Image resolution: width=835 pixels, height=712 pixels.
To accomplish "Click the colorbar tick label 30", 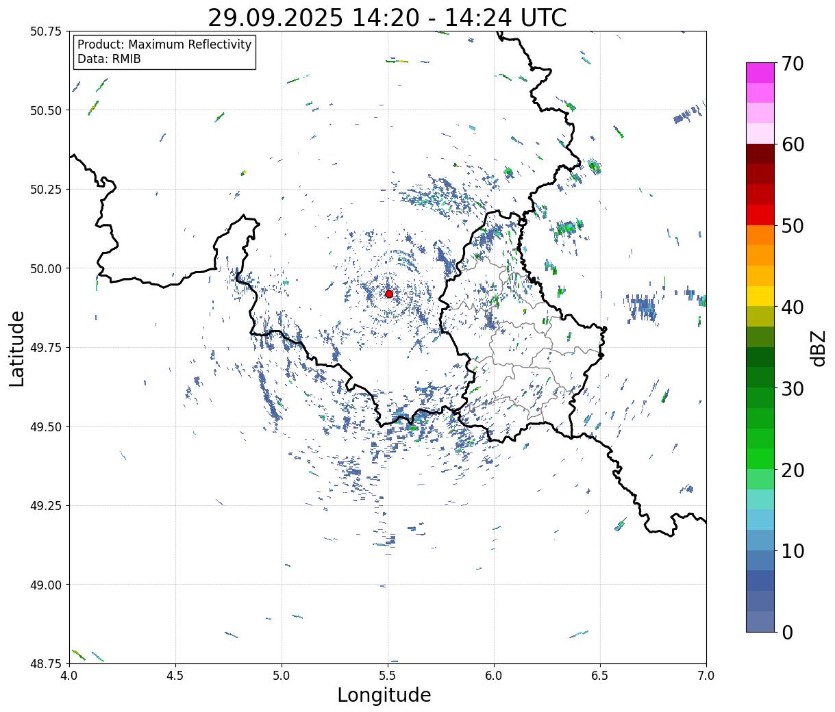I will [793, 389].
